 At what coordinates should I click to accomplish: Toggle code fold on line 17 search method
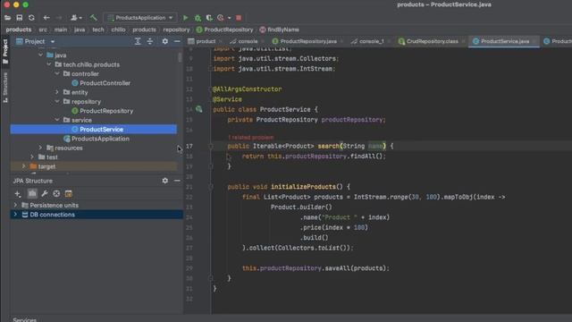[x=211, y=146]
